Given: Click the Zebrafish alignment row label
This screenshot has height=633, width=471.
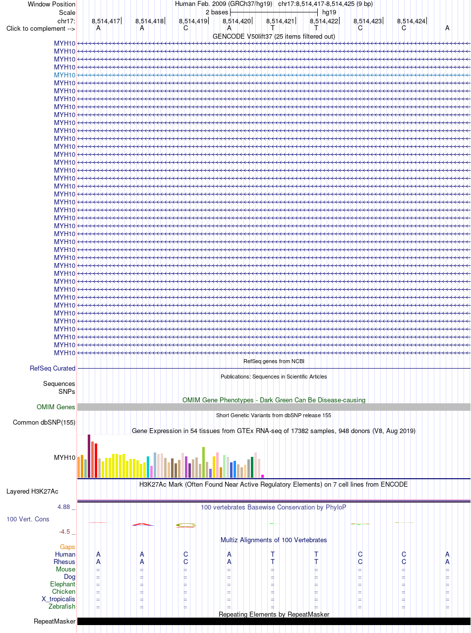Looking at the screenshot, I should [x=62, y=607].
